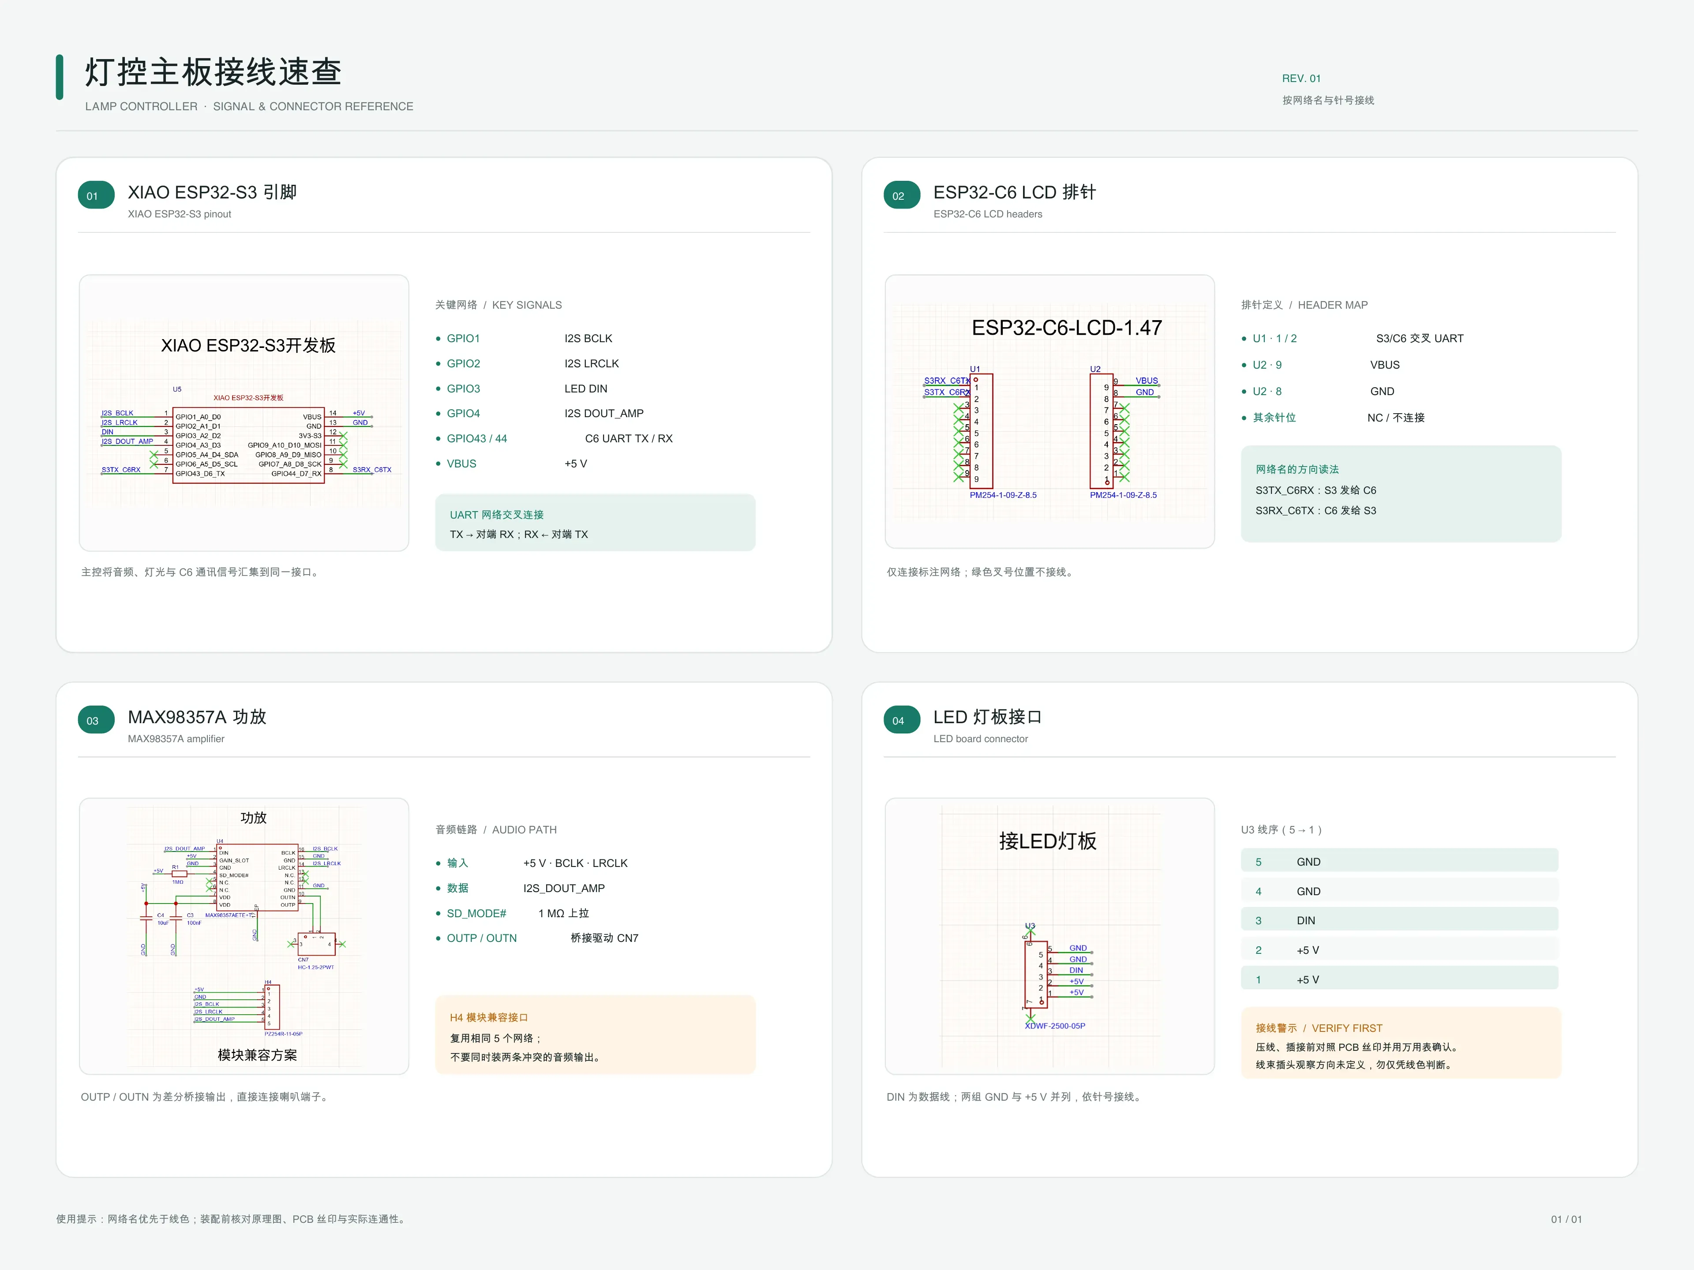The image size is (1694, 1270).
Task: Select the "U2 · 9" header entry
Action: coord(1267,365)
